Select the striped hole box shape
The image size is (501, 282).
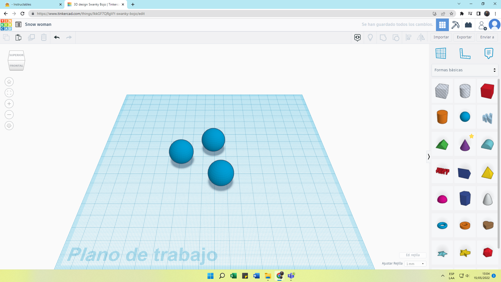tap(442, 91)
